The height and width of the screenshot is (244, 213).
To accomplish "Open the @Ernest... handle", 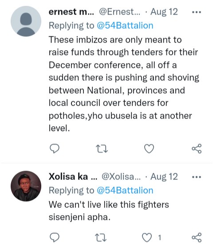I will pos(119,12).
